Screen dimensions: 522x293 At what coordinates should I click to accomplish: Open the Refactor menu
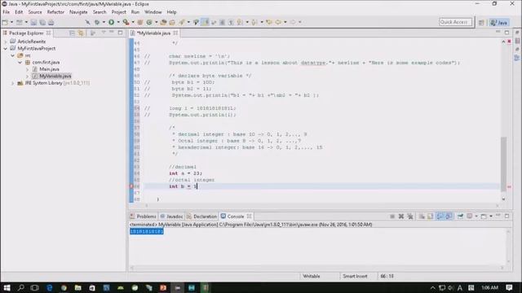pos(55,12)
